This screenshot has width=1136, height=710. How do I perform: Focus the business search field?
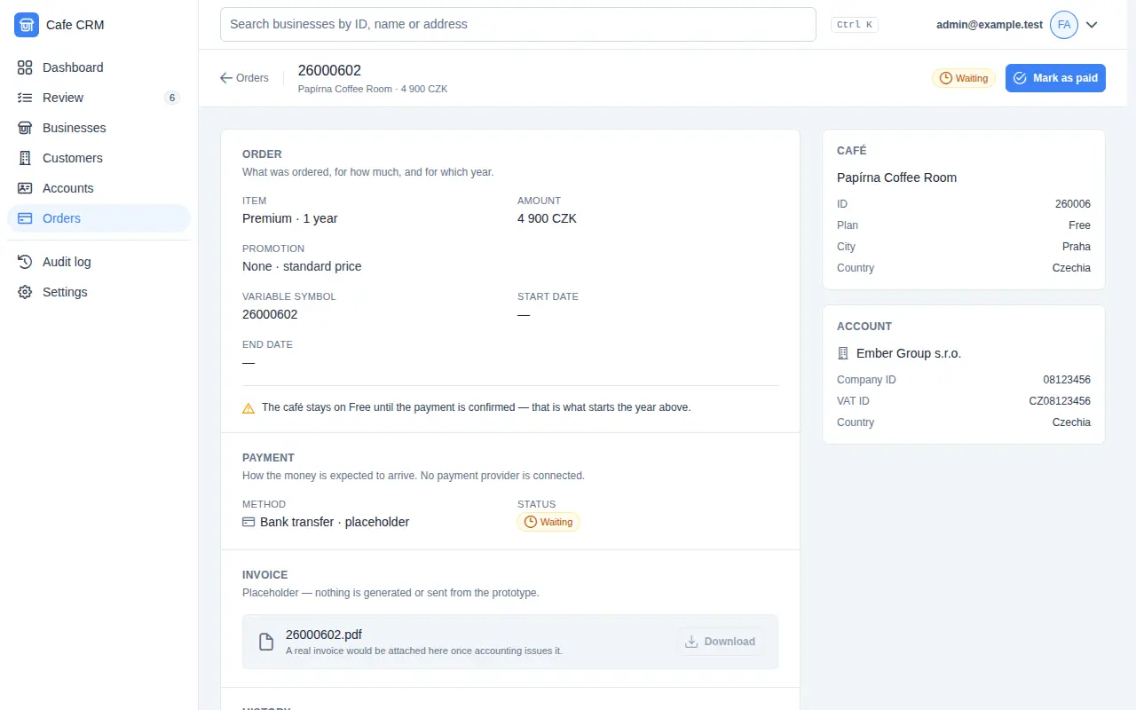(518, 25)
